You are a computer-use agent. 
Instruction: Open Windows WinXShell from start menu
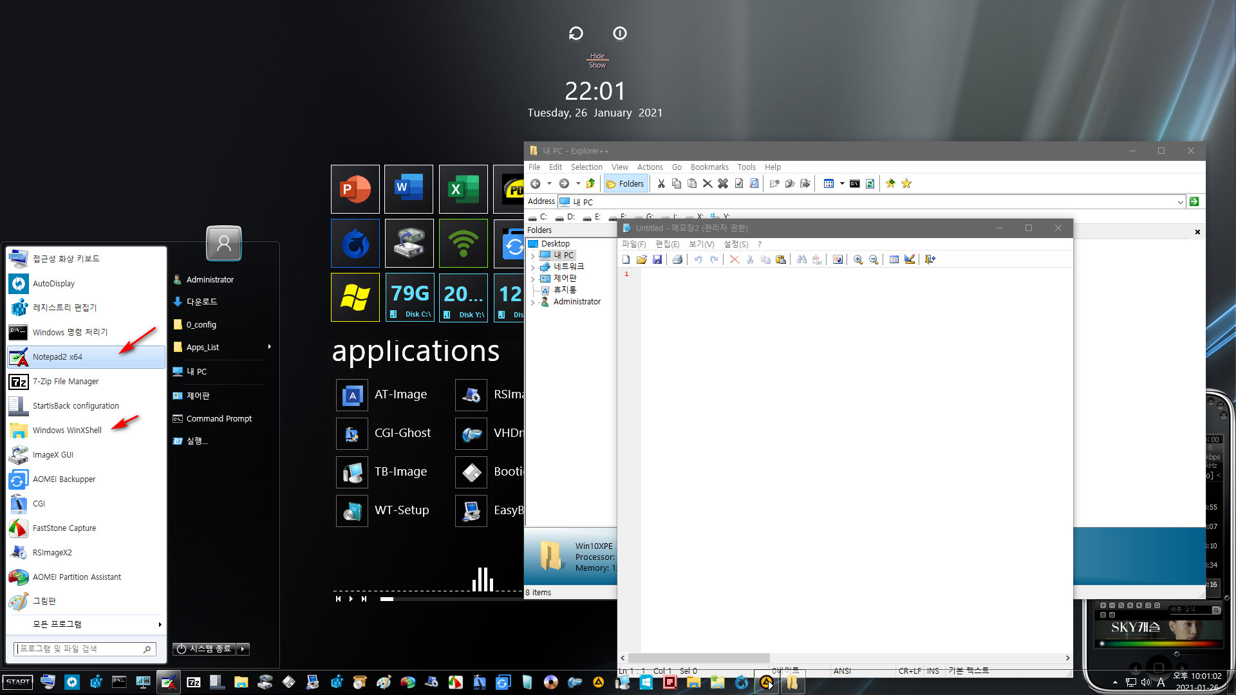(86, 431)
